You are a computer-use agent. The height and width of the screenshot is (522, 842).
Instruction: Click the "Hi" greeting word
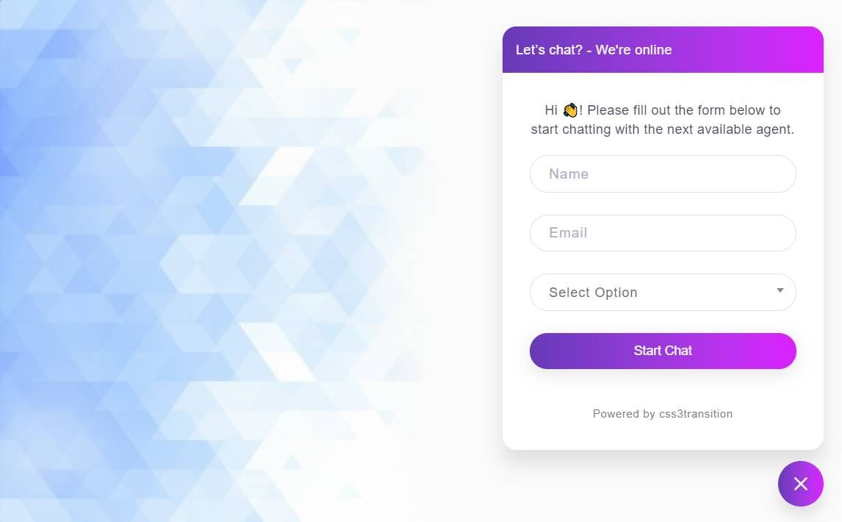point(551,110)
